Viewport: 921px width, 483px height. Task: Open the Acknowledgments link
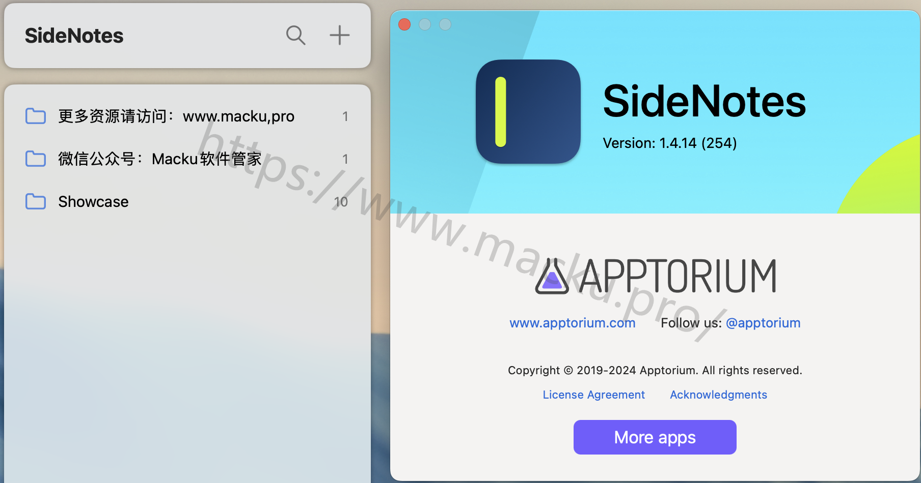(718, 395)
